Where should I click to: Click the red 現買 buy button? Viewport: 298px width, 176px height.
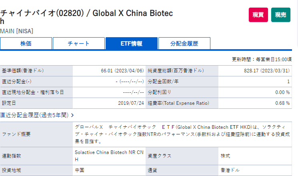tap(258, 15)
